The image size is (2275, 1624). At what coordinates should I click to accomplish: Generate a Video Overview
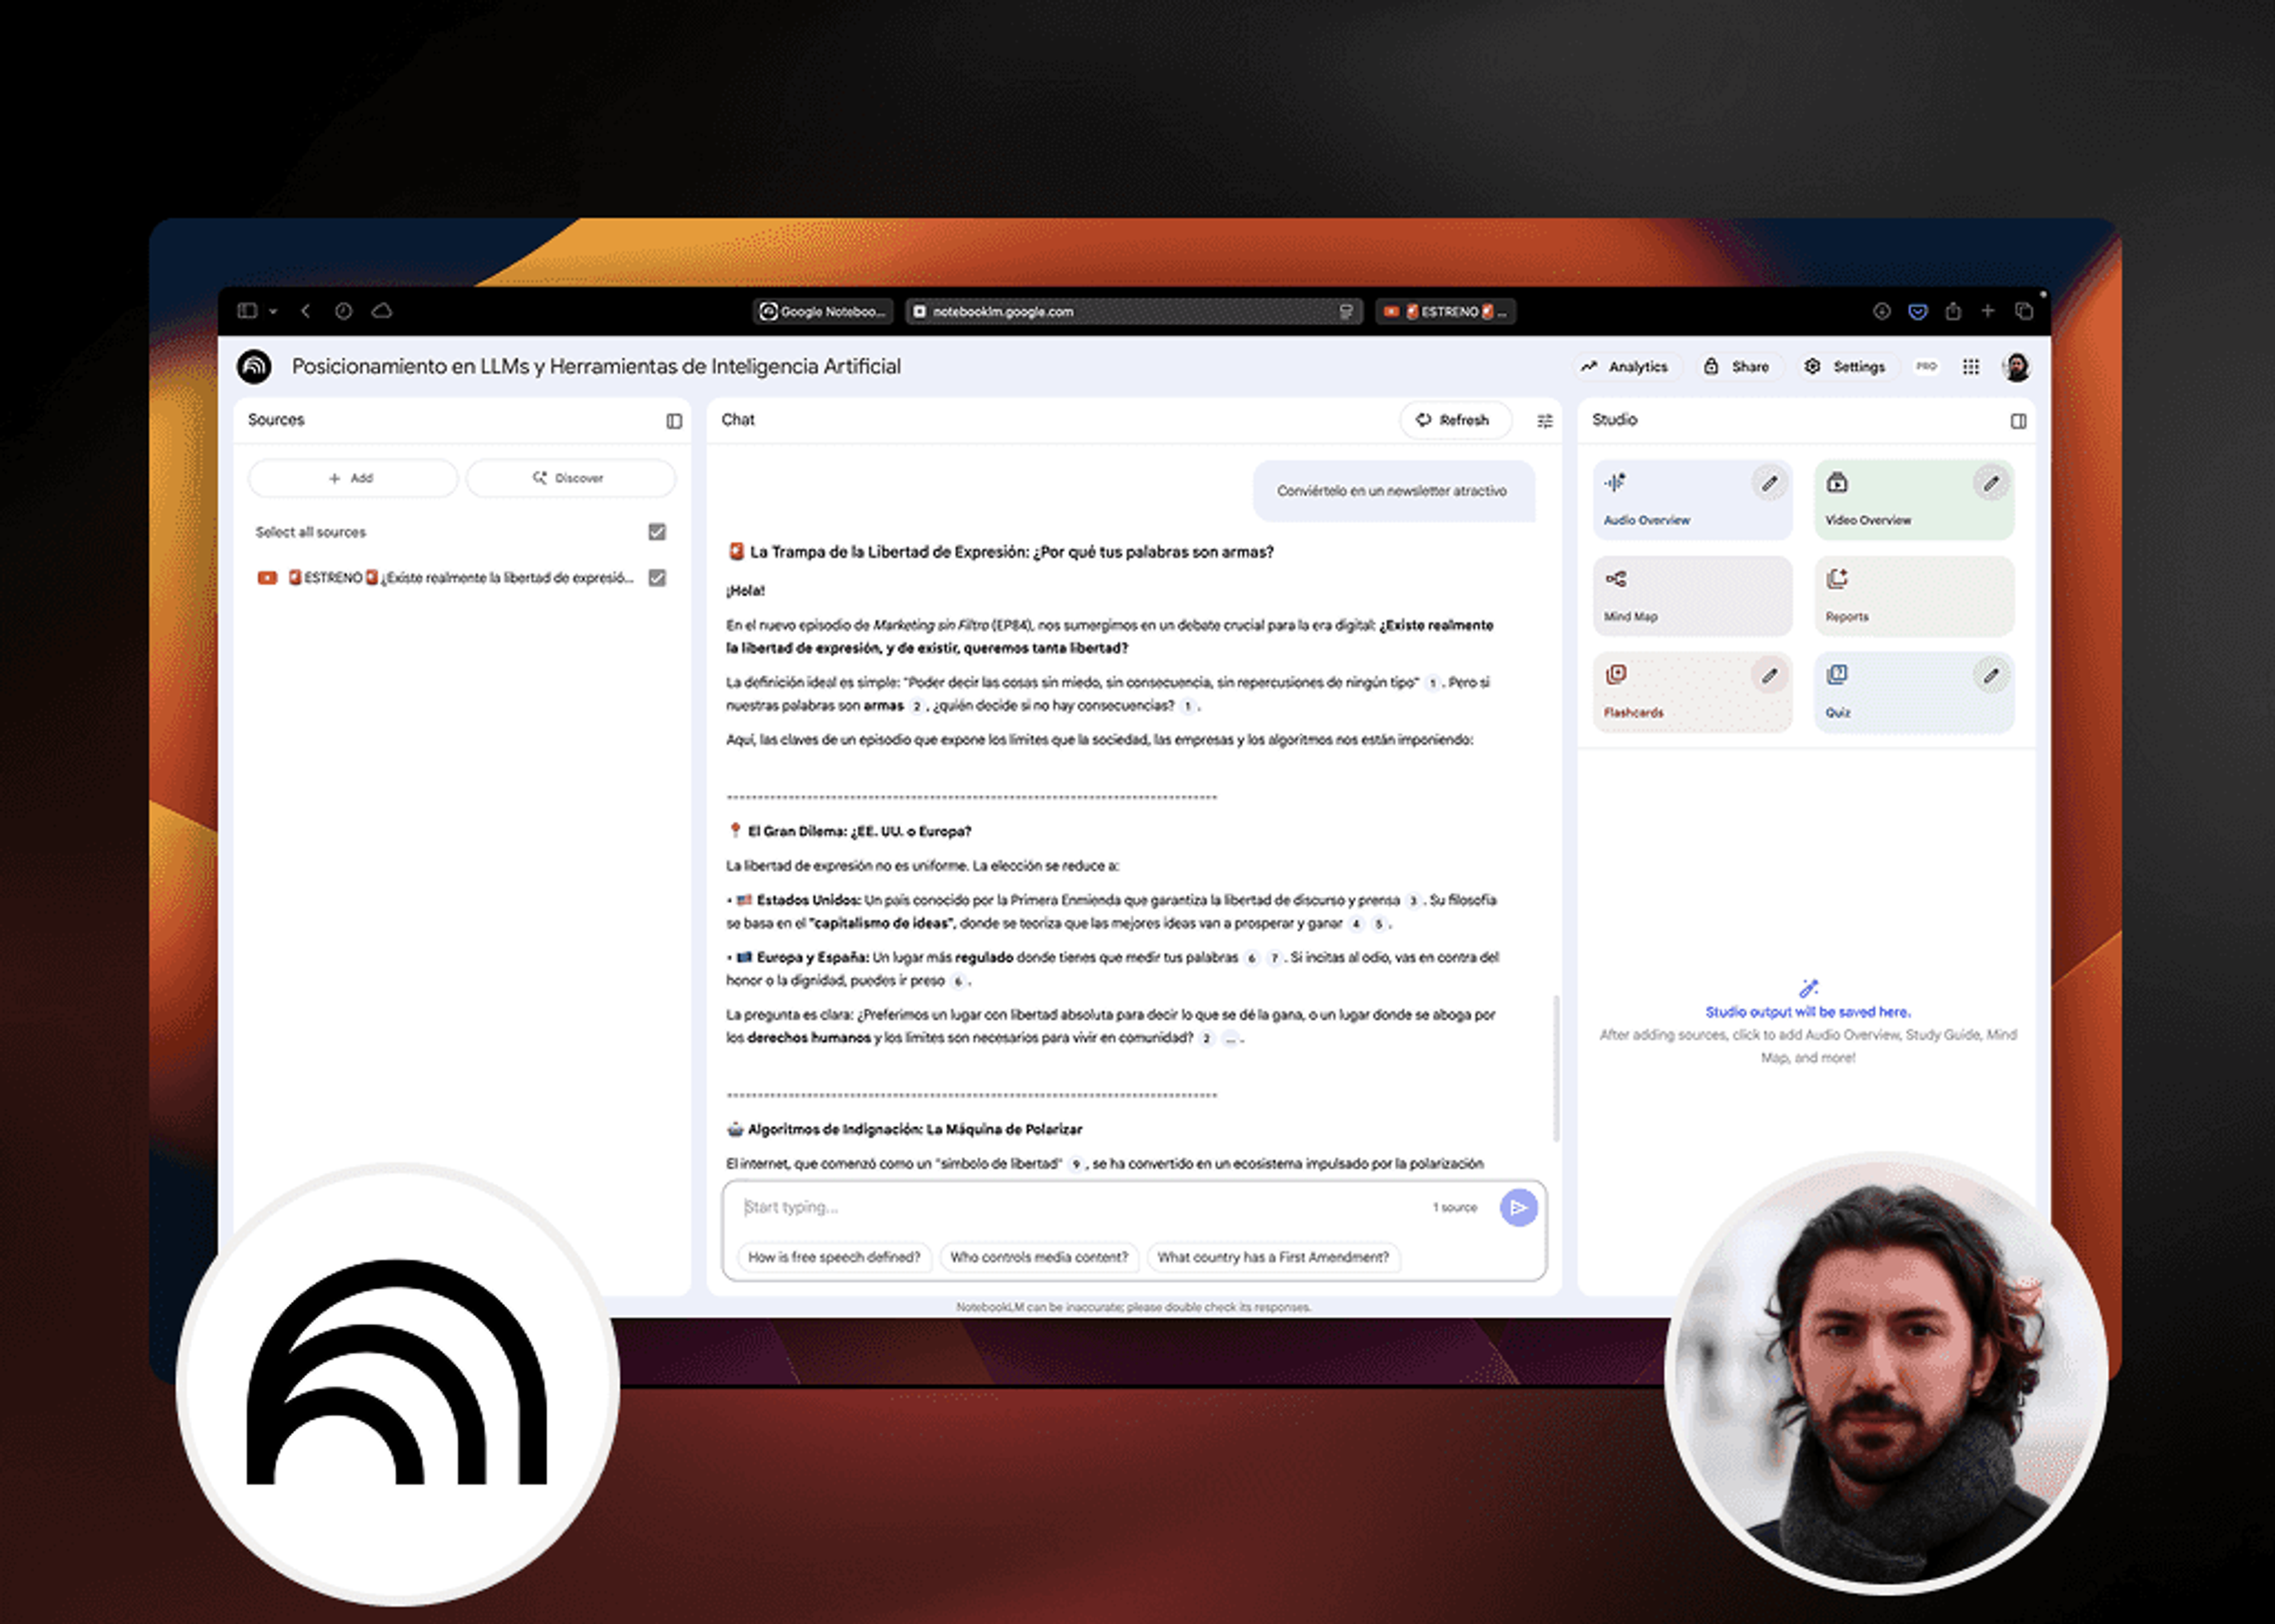point(1914,500)
